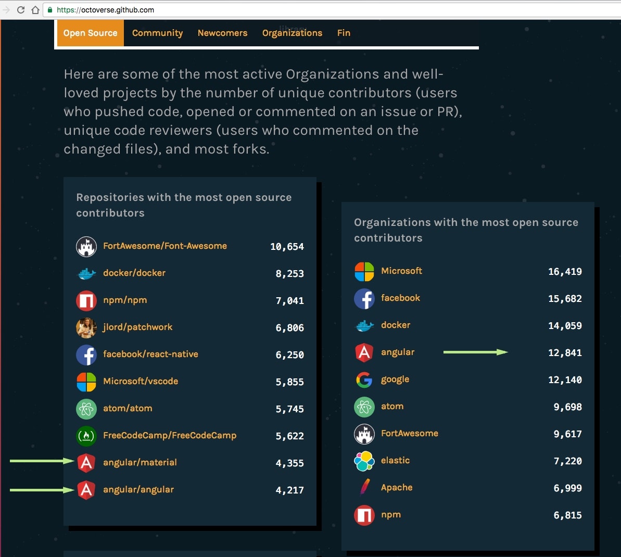Select the Docker whale icon beside docker/docker
The width and height of the screenshot is (621, 557).
[x=86, y=273]
